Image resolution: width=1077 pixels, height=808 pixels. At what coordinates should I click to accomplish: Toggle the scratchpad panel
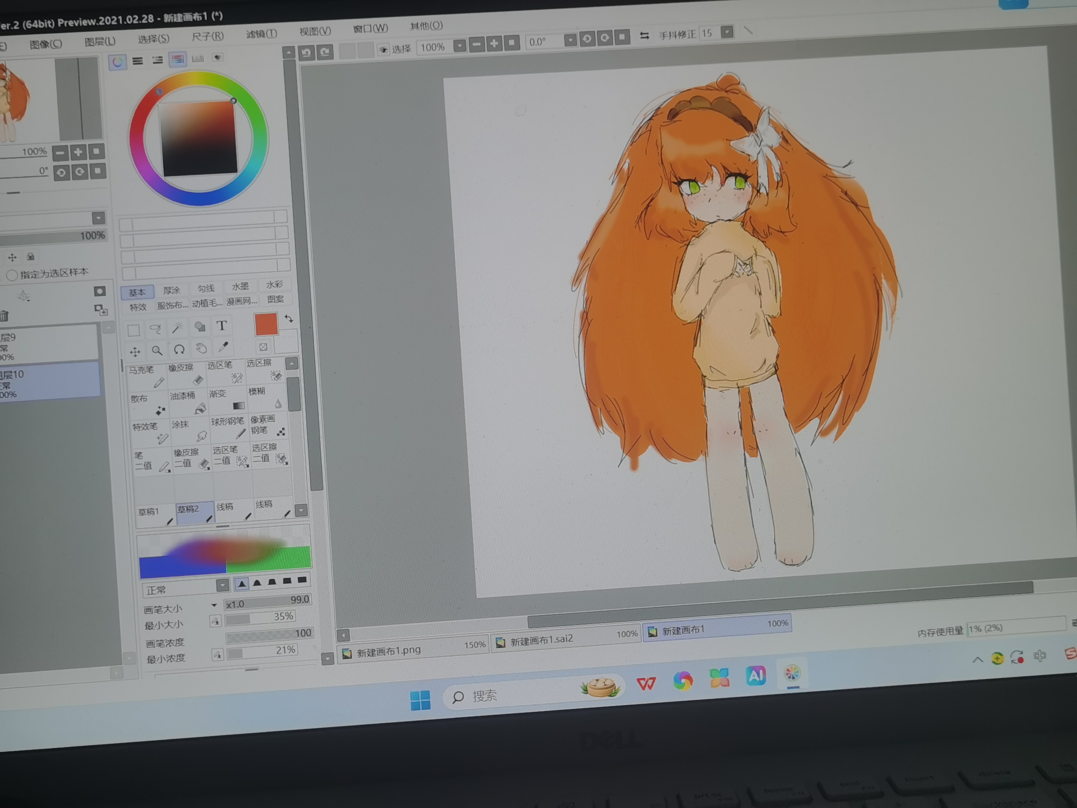click(218, 58)
